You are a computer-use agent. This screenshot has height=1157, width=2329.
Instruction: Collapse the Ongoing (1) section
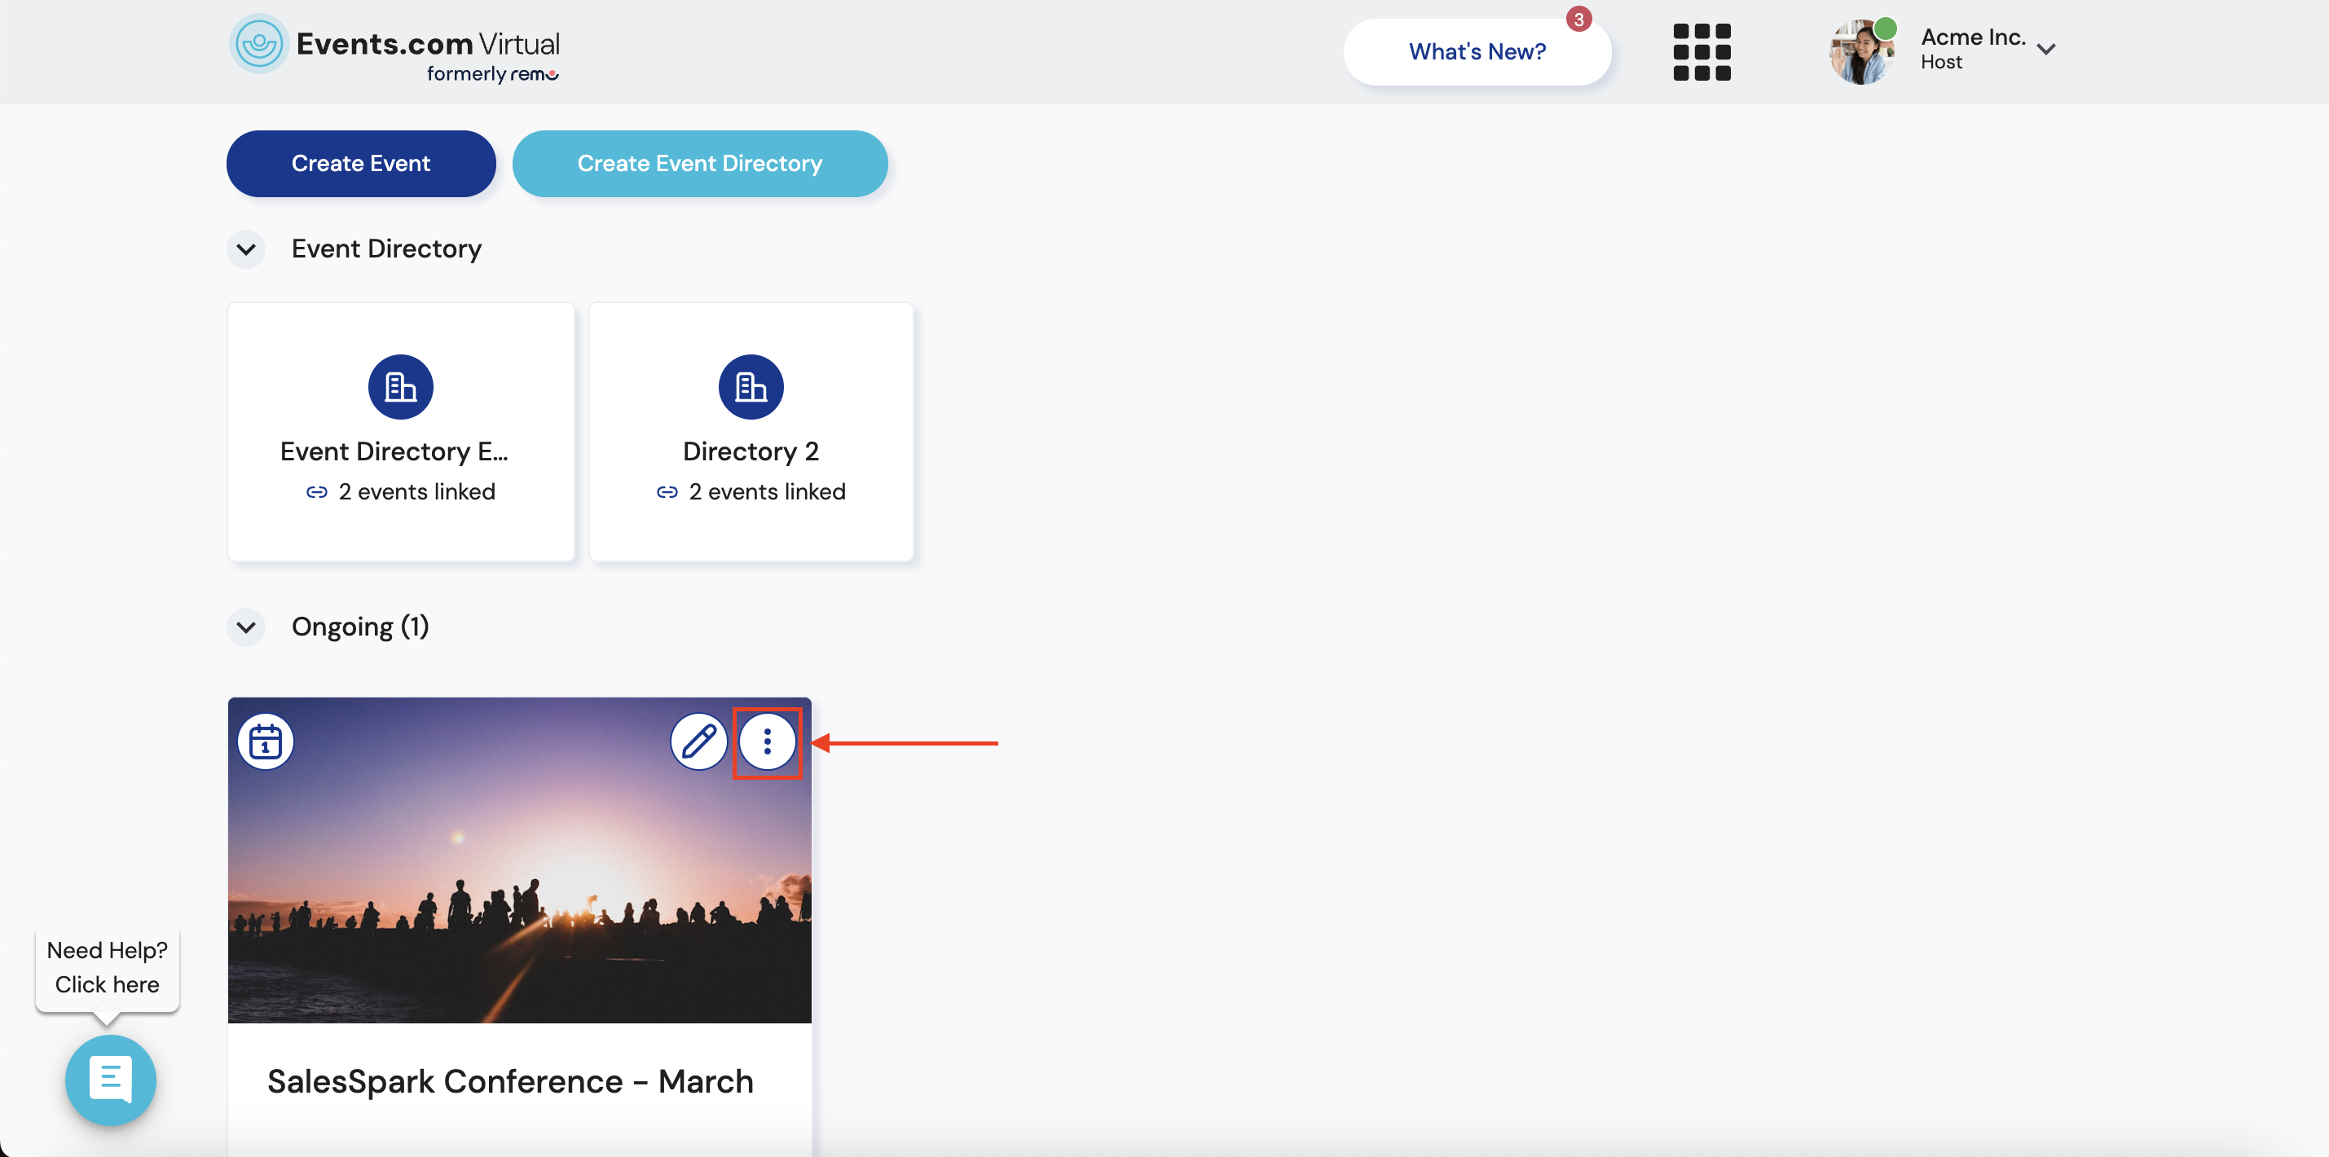(246, 627)
